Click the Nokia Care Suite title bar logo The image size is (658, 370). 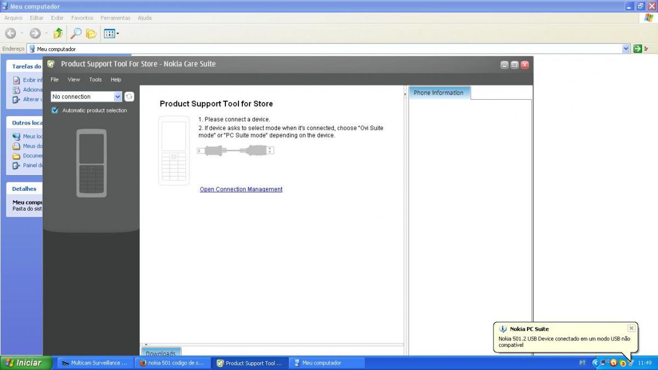click(52, 64)
